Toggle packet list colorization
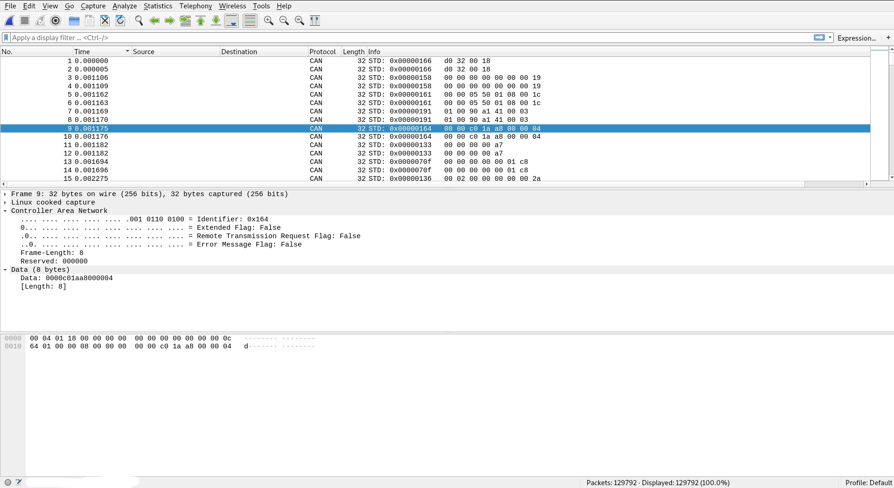The image size is (894, 488). coord(250,21)
